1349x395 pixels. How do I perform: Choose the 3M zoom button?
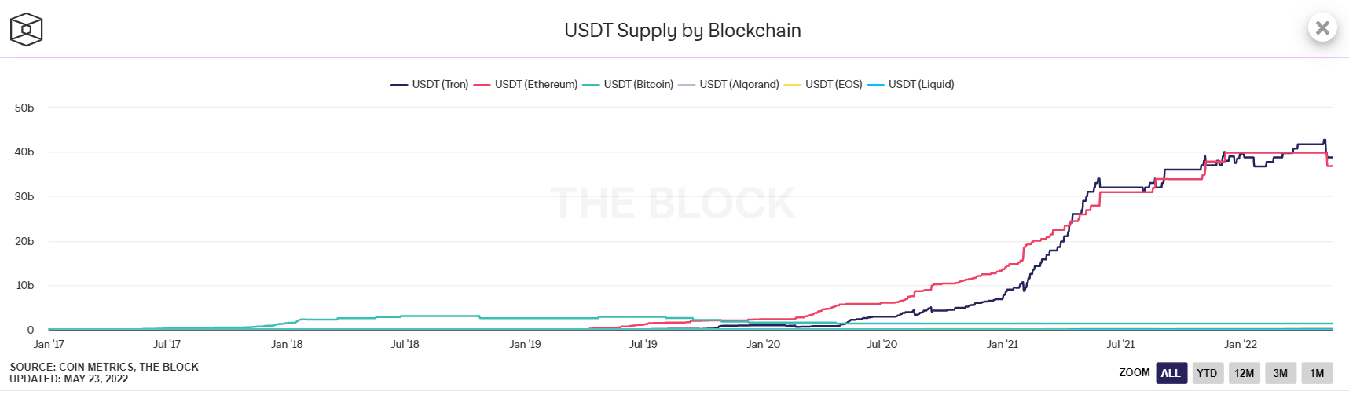click(1281, 373)
